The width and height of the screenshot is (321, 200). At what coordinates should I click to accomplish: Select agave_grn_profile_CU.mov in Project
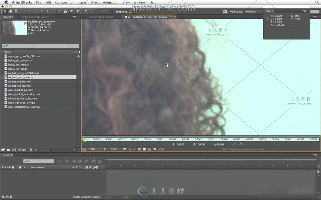point(24,56)
